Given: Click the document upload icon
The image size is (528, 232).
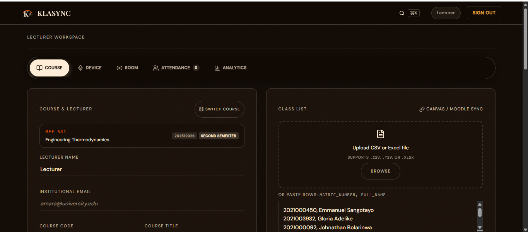Looking at the screenshot, I should [x=381, y=134].
